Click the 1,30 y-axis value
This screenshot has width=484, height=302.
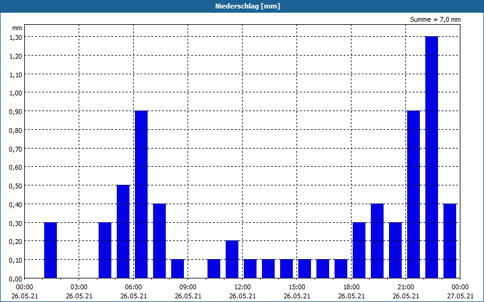[16, 37]
